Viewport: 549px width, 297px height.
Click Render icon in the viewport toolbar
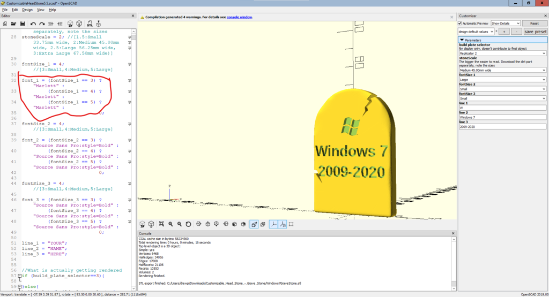click(151, 224)
